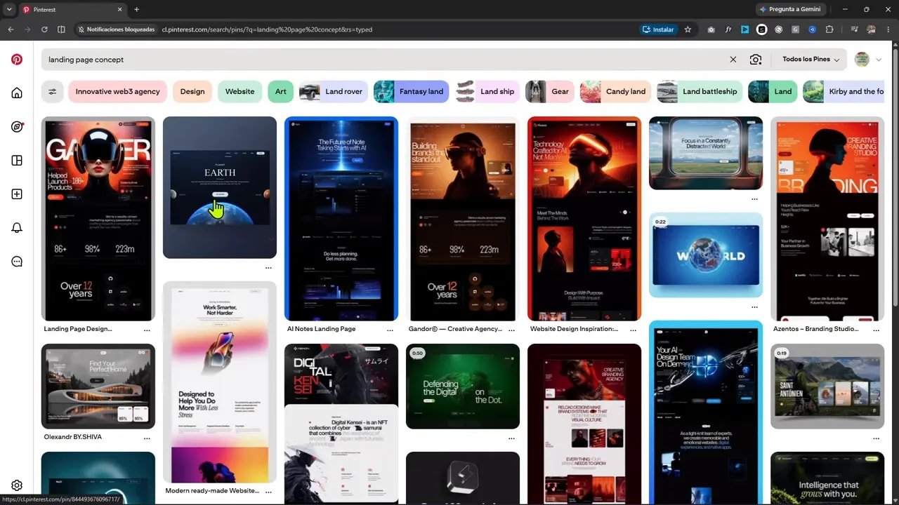Open more options for Azentos Branding Studio pin
Screen dimensions: 899x505
[876, 329]
